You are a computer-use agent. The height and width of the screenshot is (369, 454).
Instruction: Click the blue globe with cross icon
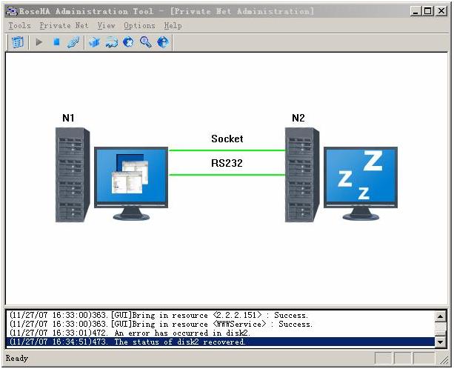coord(129,42)
